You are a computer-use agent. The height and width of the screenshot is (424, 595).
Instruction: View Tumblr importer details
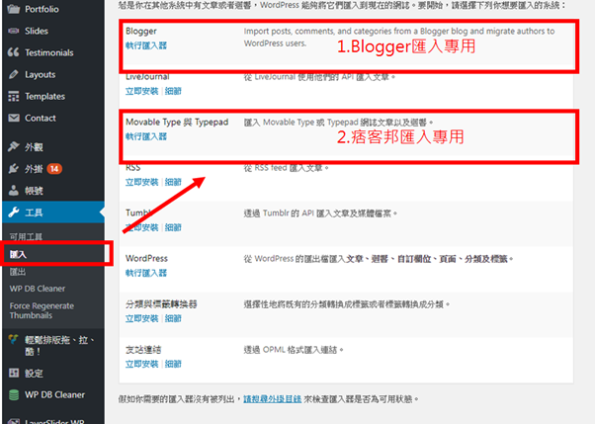[x=173, y=227]
